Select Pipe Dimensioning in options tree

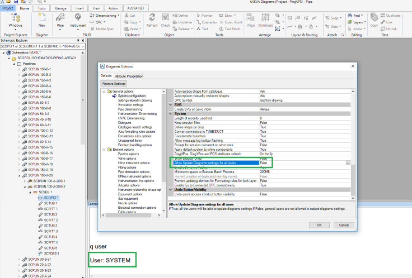click(129, 108)
